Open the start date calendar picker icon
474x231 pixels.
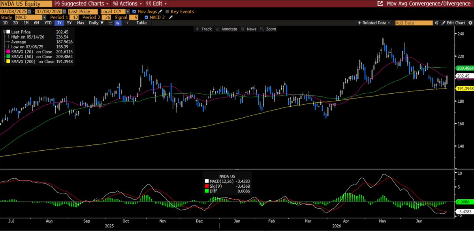tap(30, 11)
